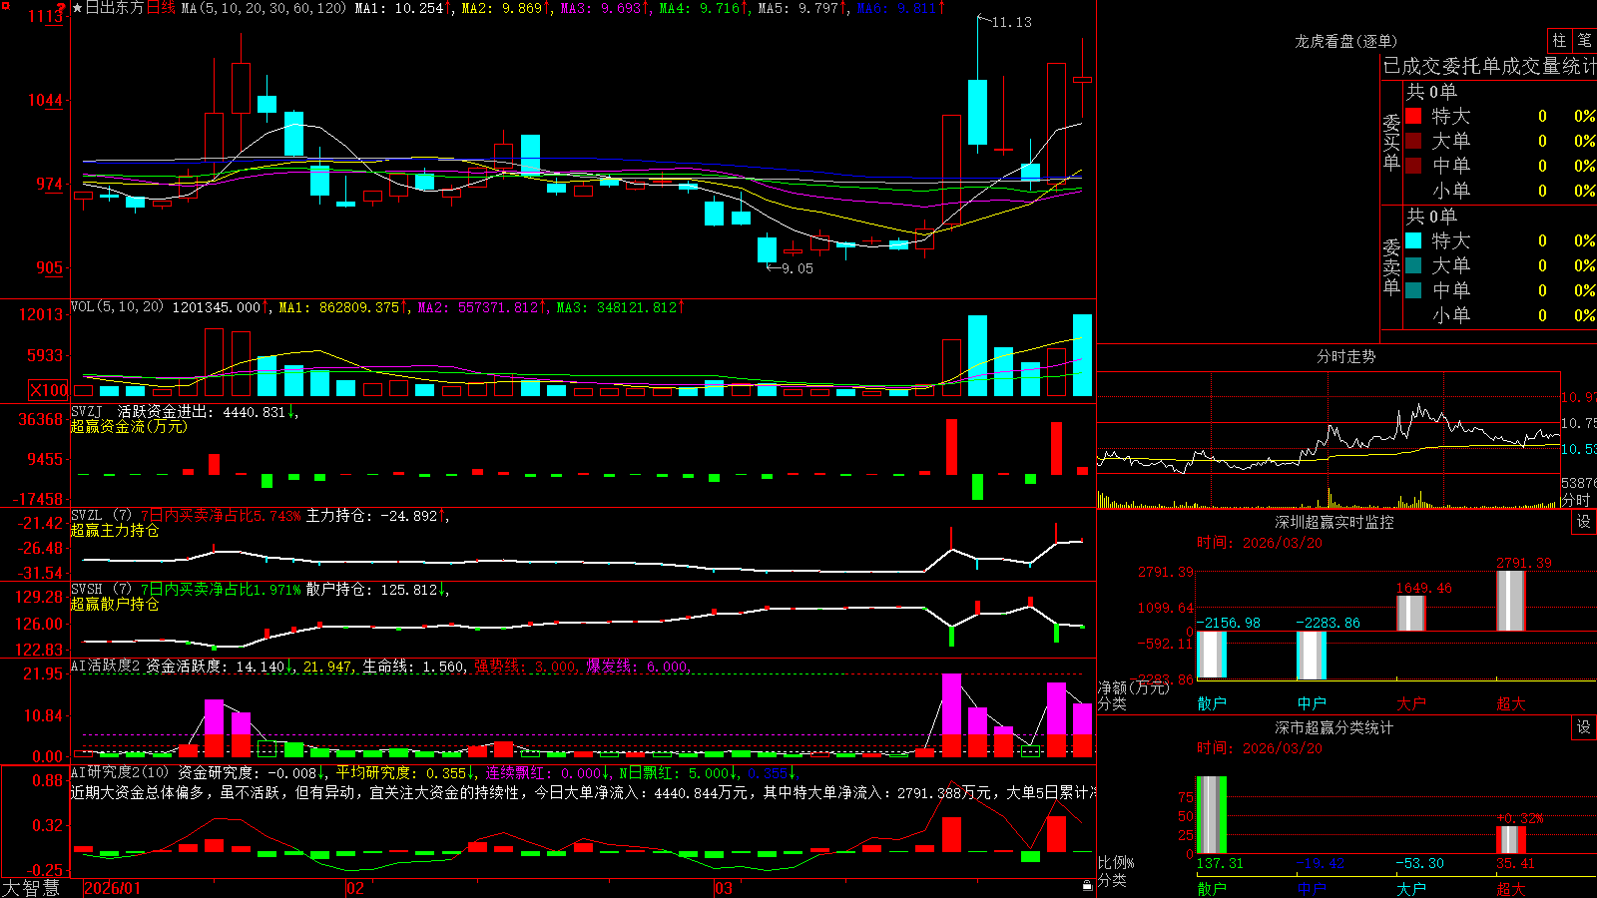This screenshot has width=1597, height=898.
Task: Click the 大户 bar showing 1649.46
Action: (1411, 613)
